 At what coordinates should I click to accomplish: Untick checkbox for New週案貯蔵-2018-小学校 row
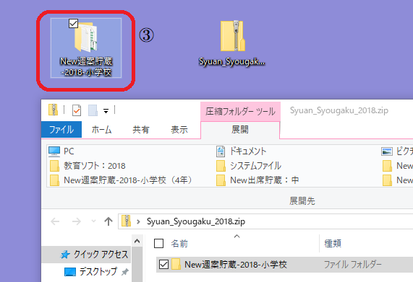[x=163, y=265]
